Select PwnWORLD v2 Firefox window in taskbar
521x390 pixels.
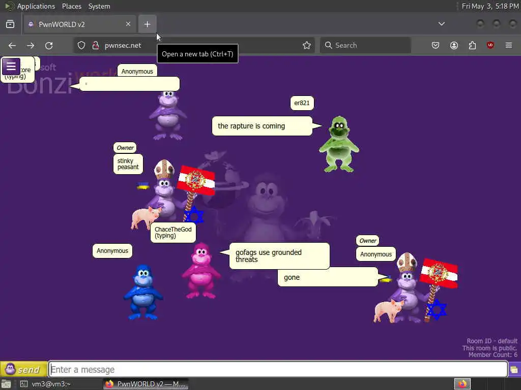coord(146,384)
